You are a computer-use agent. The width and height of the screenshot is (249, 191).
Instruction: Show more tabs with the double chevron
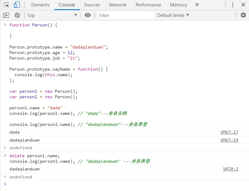point(197,5)
